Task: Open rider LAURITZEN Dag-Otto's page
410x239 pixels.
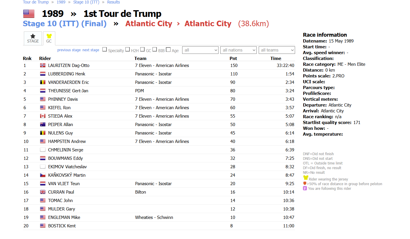Action: [69, 65]
